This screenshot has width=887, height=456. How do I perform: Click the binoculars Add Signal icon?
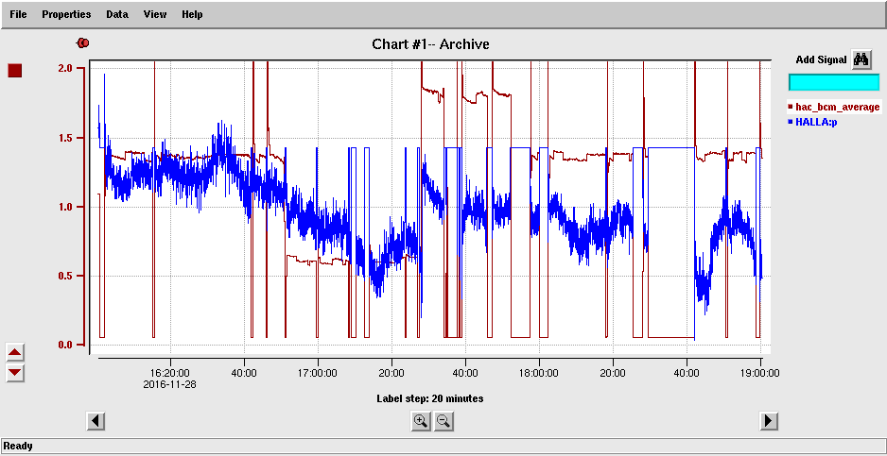[861, 59]
